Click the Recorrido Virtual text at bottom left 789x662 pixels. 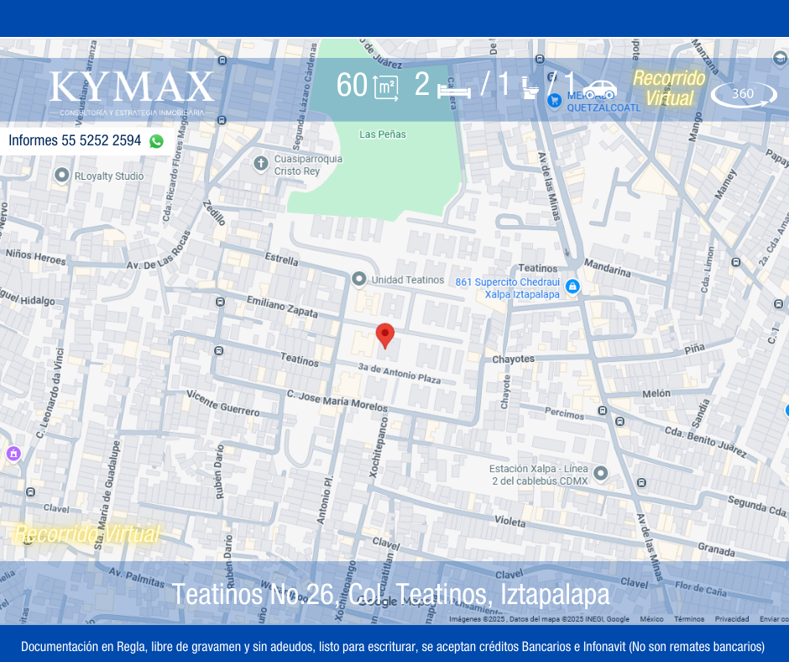tap(86, 533)
